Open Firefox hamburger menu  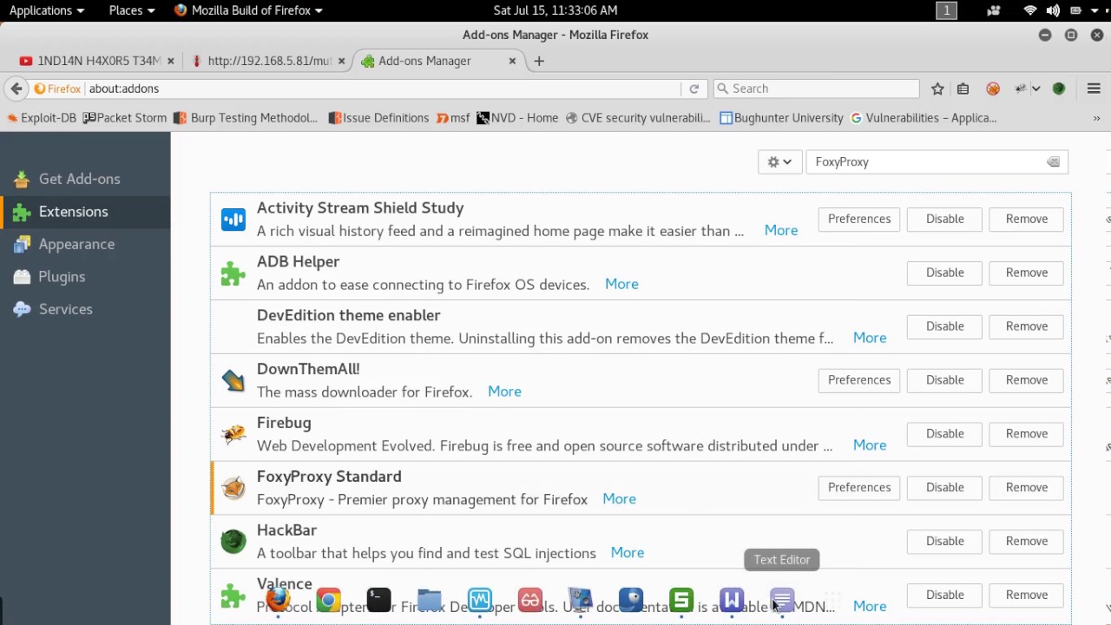pos(1094,89)
